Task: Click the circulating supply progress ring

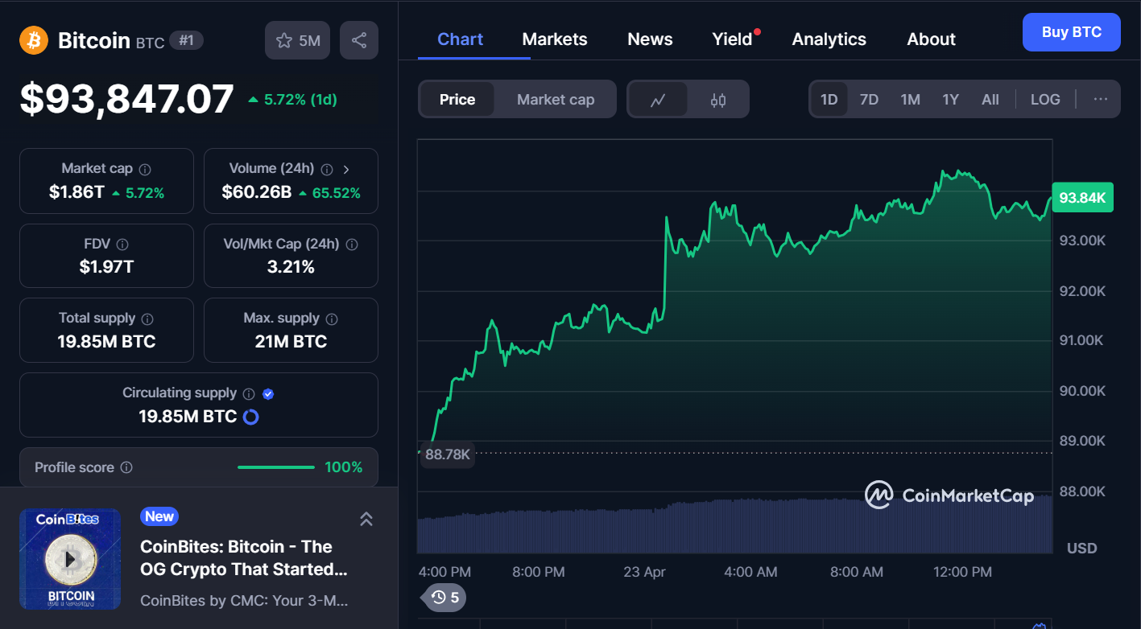Action: 250,417
